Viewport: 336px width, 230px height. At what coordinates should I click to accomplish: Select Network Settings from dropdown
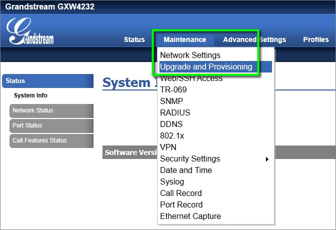click(190, 55)
